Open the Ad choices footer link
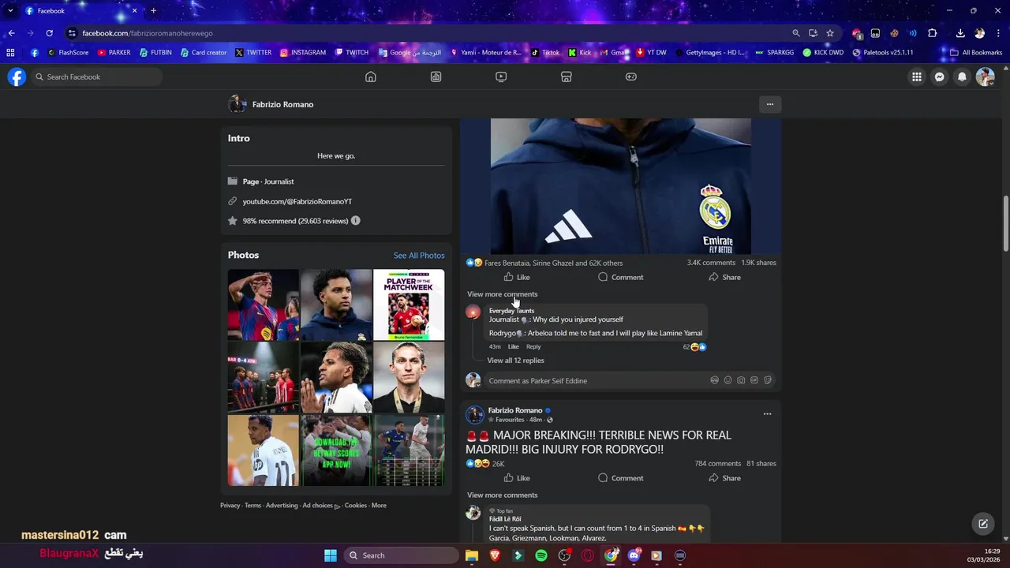1010x568 pixels. coord(320,506)
